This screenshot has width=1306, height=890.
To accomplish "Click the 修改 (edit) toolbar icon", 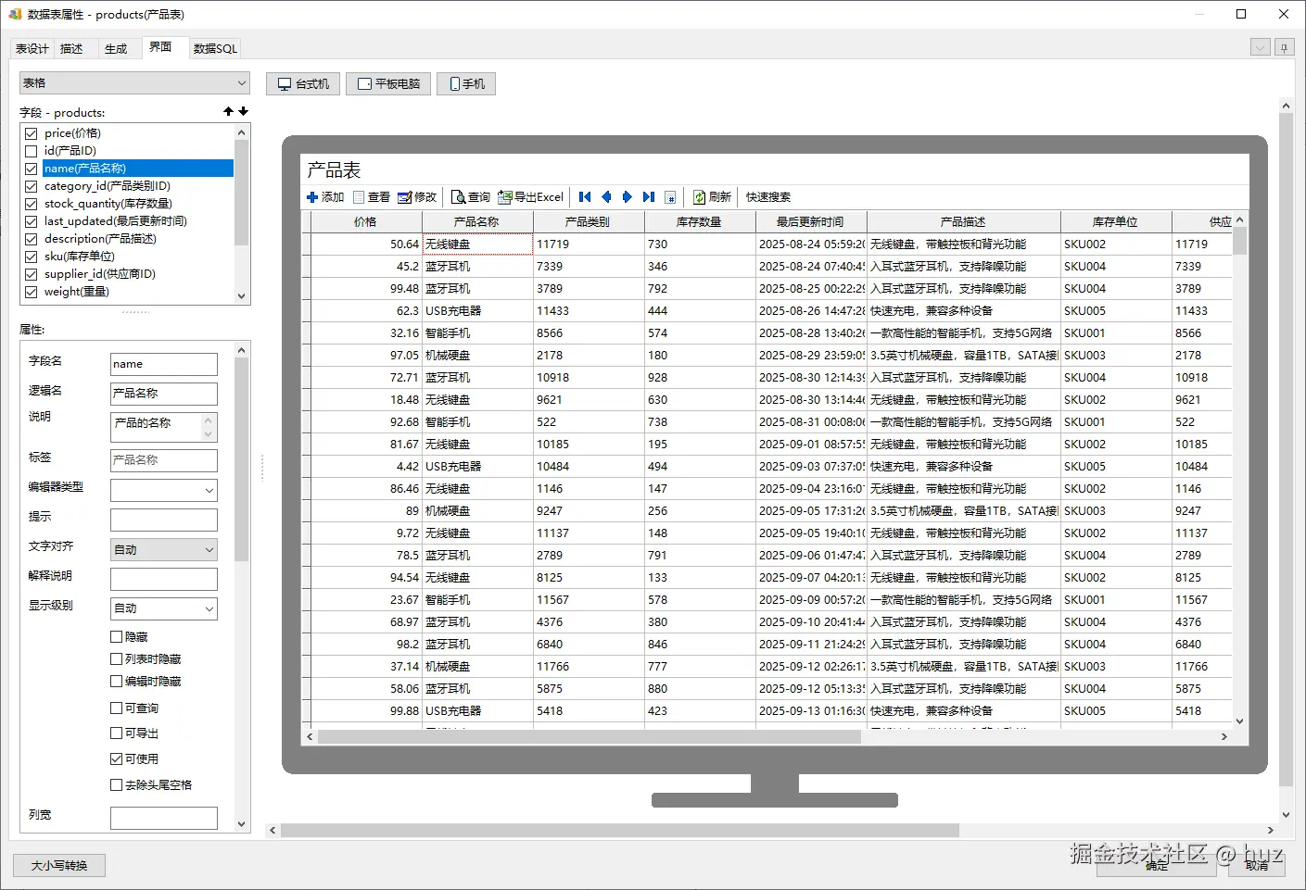I will tap(404, 197).
